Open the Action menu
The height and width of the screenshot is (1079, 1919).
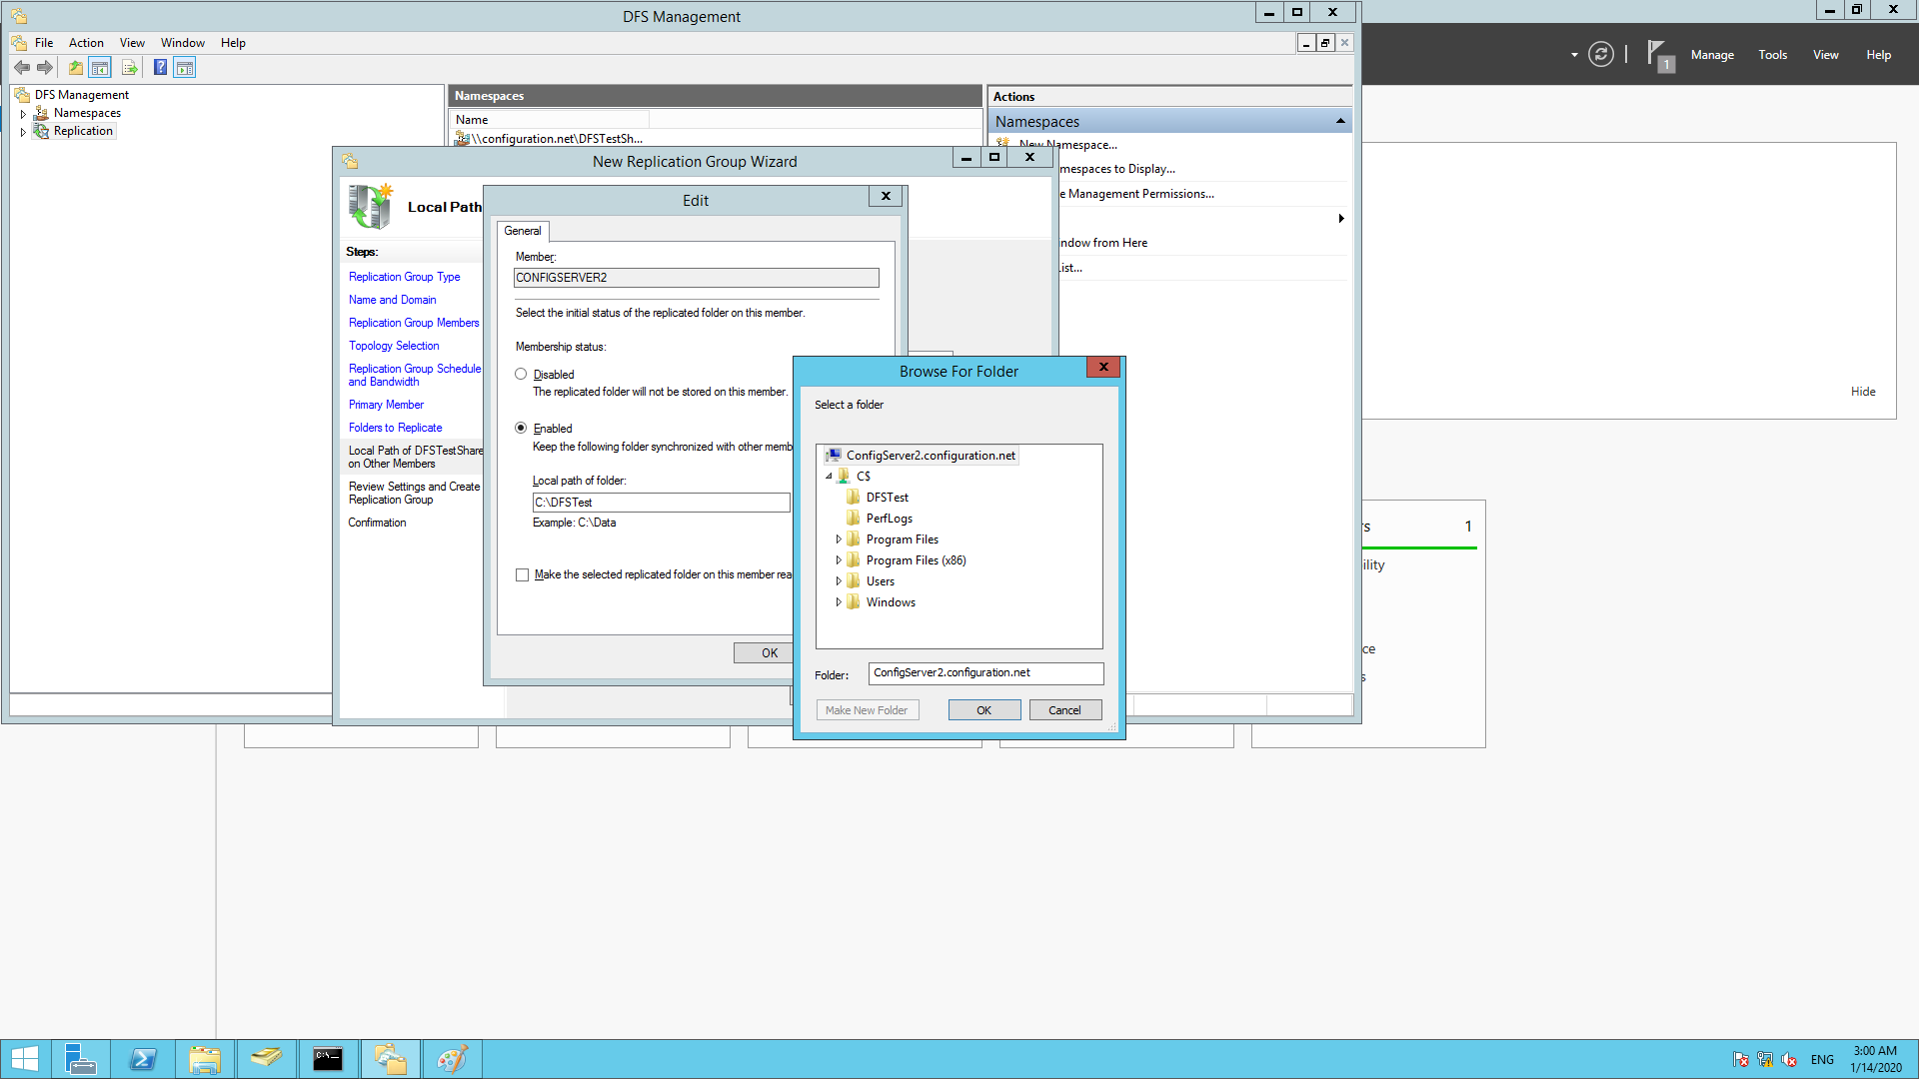click(x=86, y=42)
